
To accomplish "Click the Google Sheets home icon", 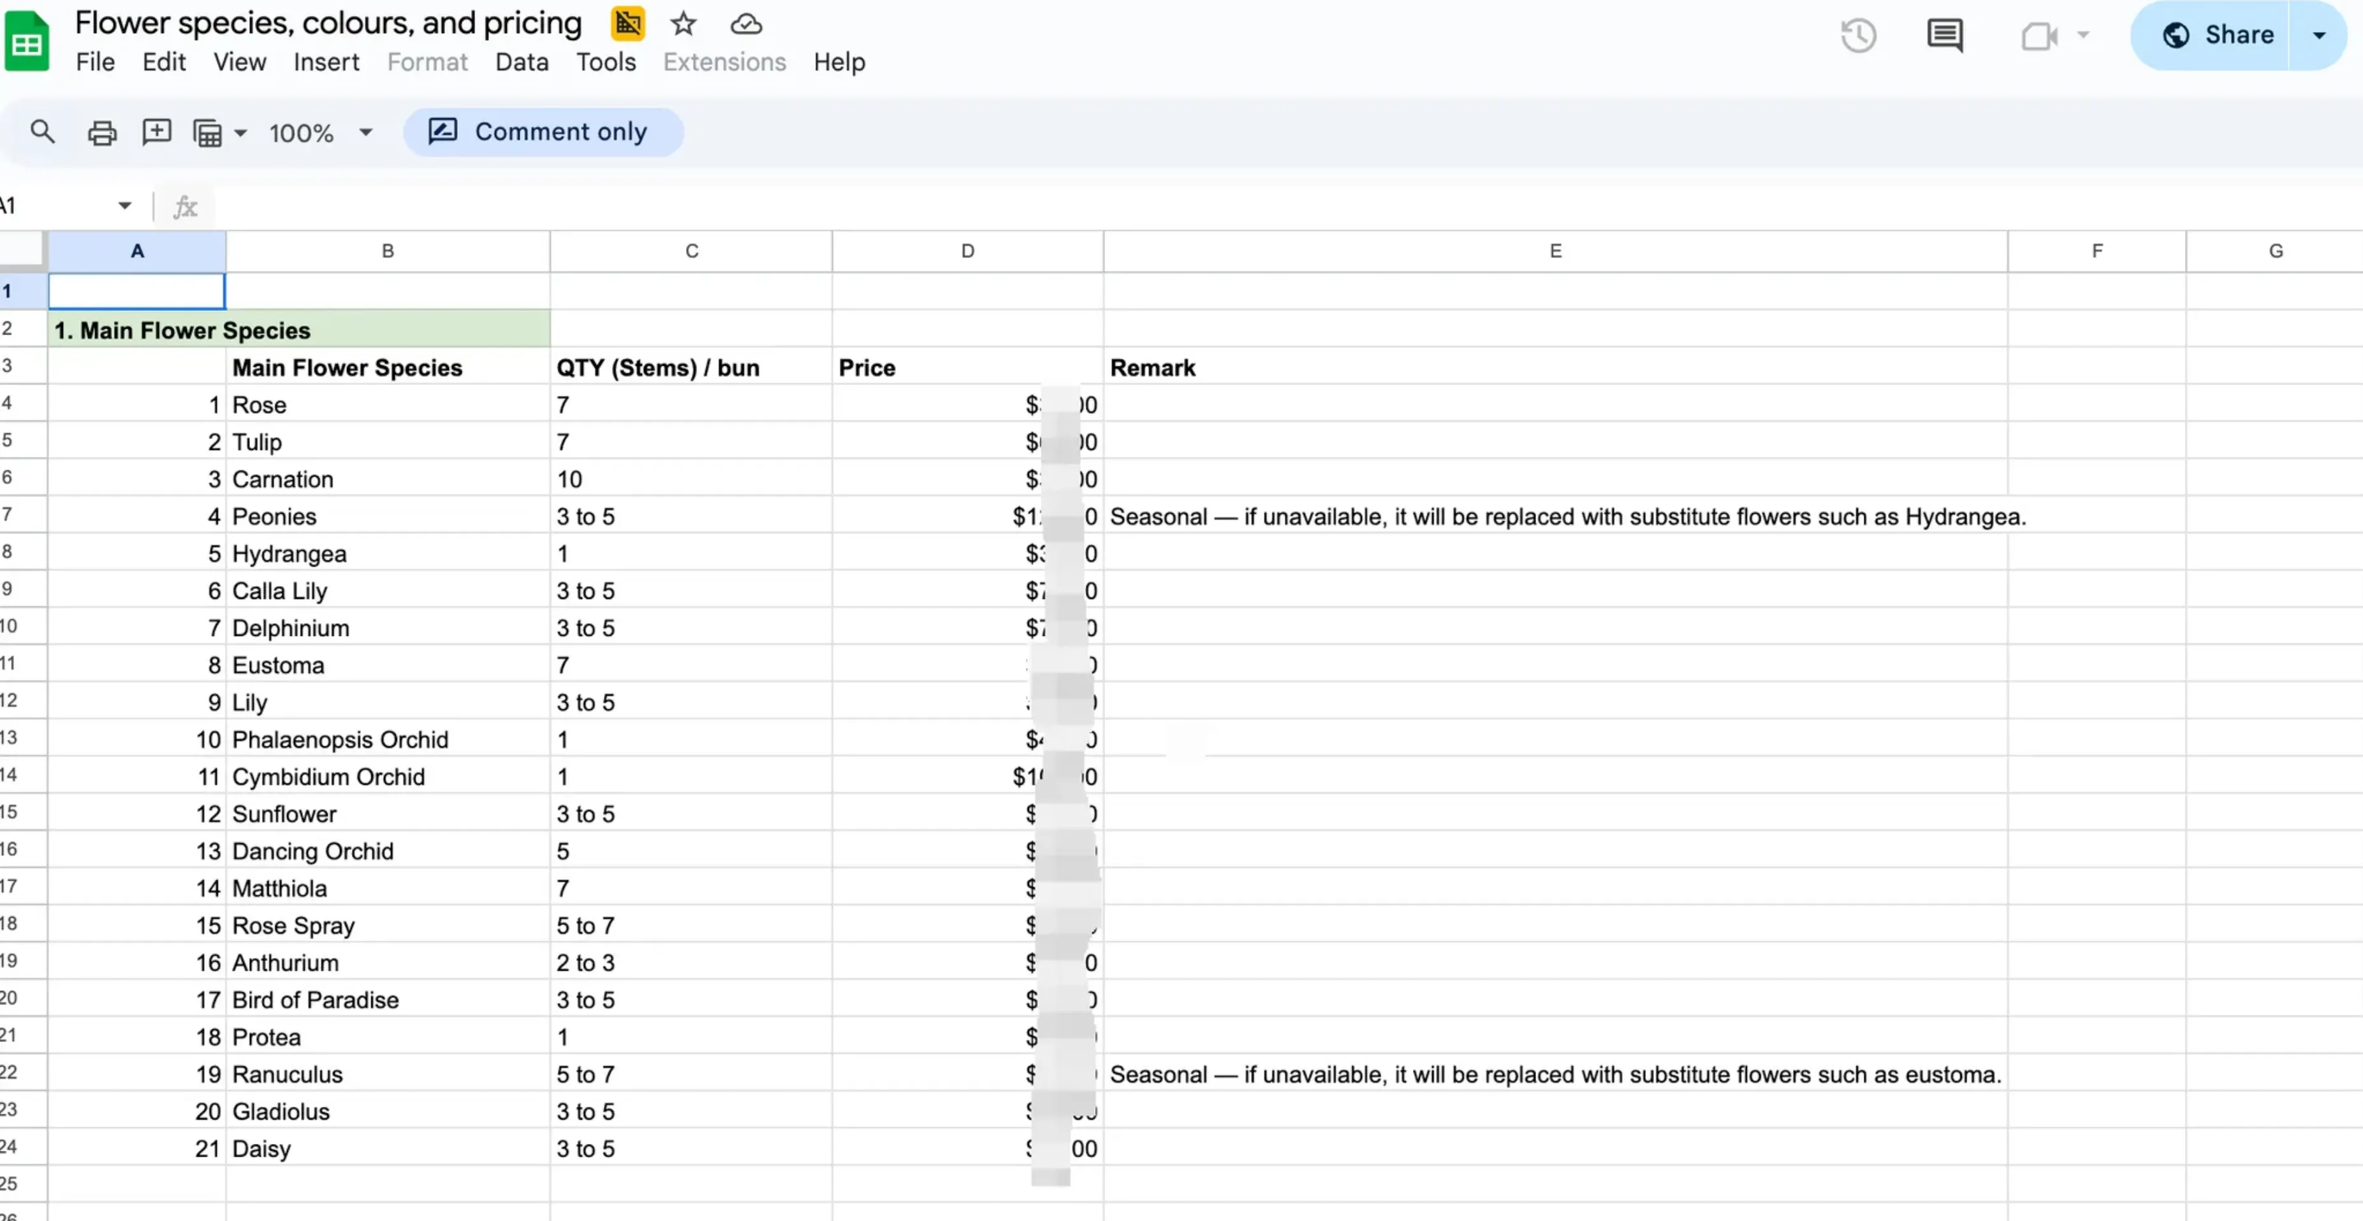I will pyautogui.click(x=27, y=41).
